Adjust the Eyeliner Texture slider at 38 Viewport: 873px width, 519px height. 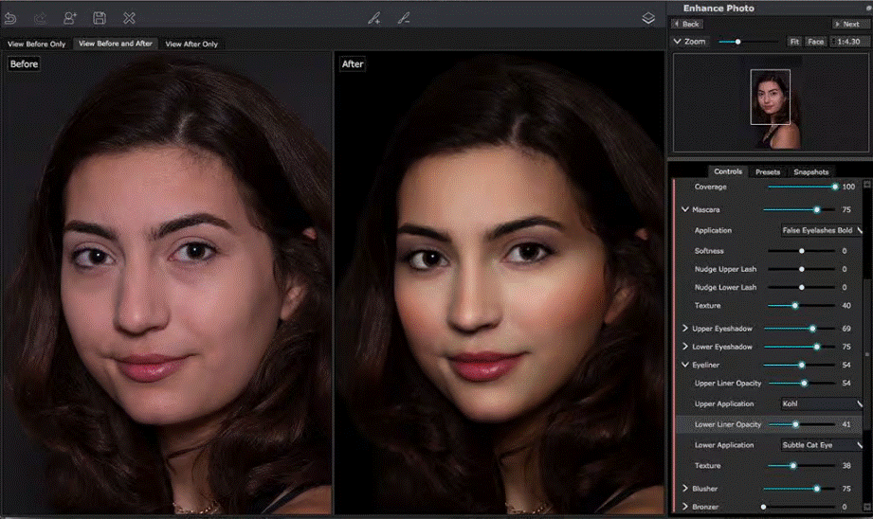[x=802, y=466]
